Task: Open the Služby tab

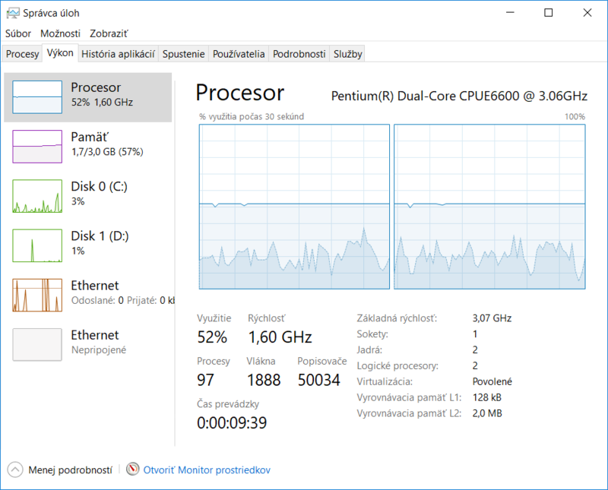Action: (x=347, y=54)
